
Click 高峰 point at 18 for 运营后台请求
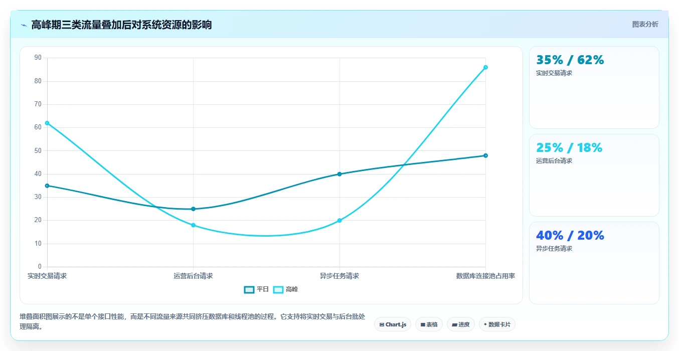click(x=193, y=225)
